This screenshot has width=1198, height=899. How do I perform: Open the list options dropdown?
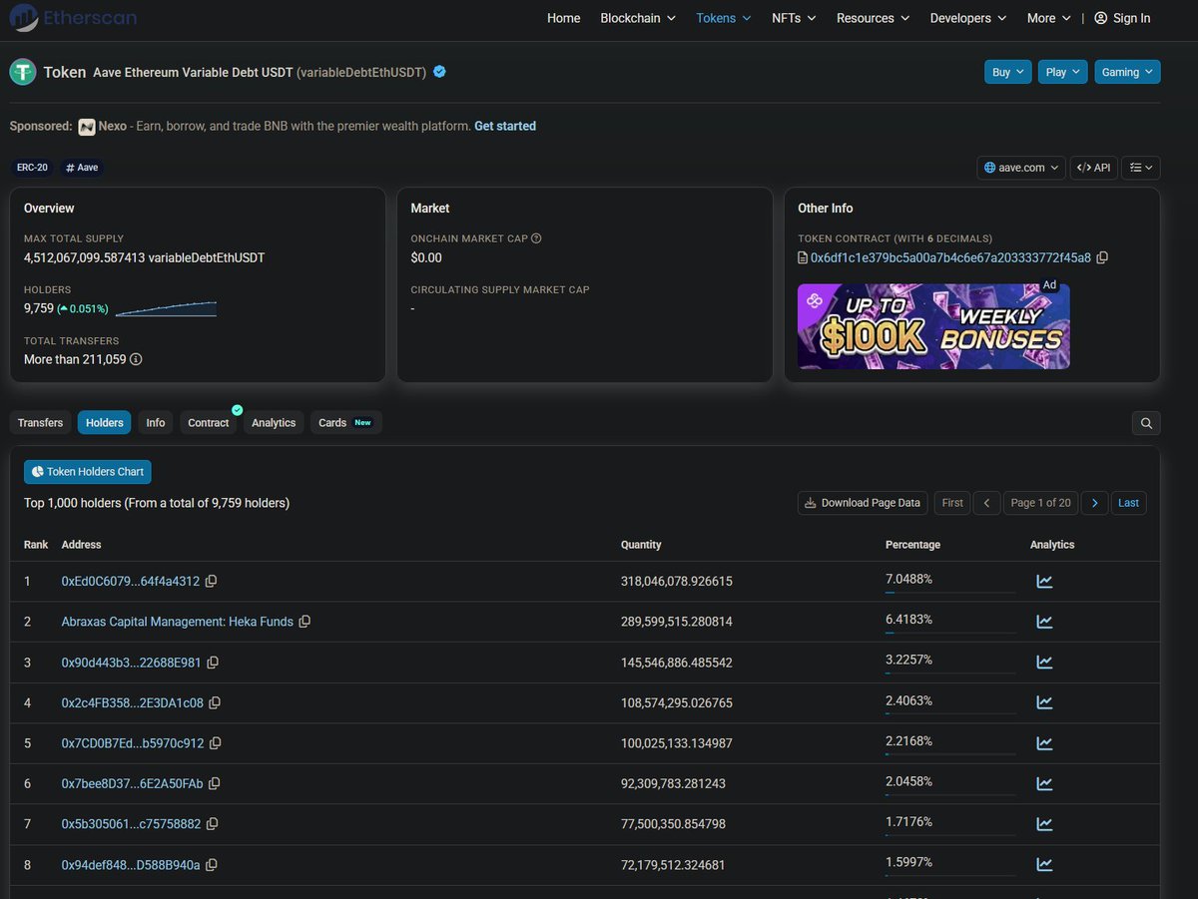pos(1141,168)
